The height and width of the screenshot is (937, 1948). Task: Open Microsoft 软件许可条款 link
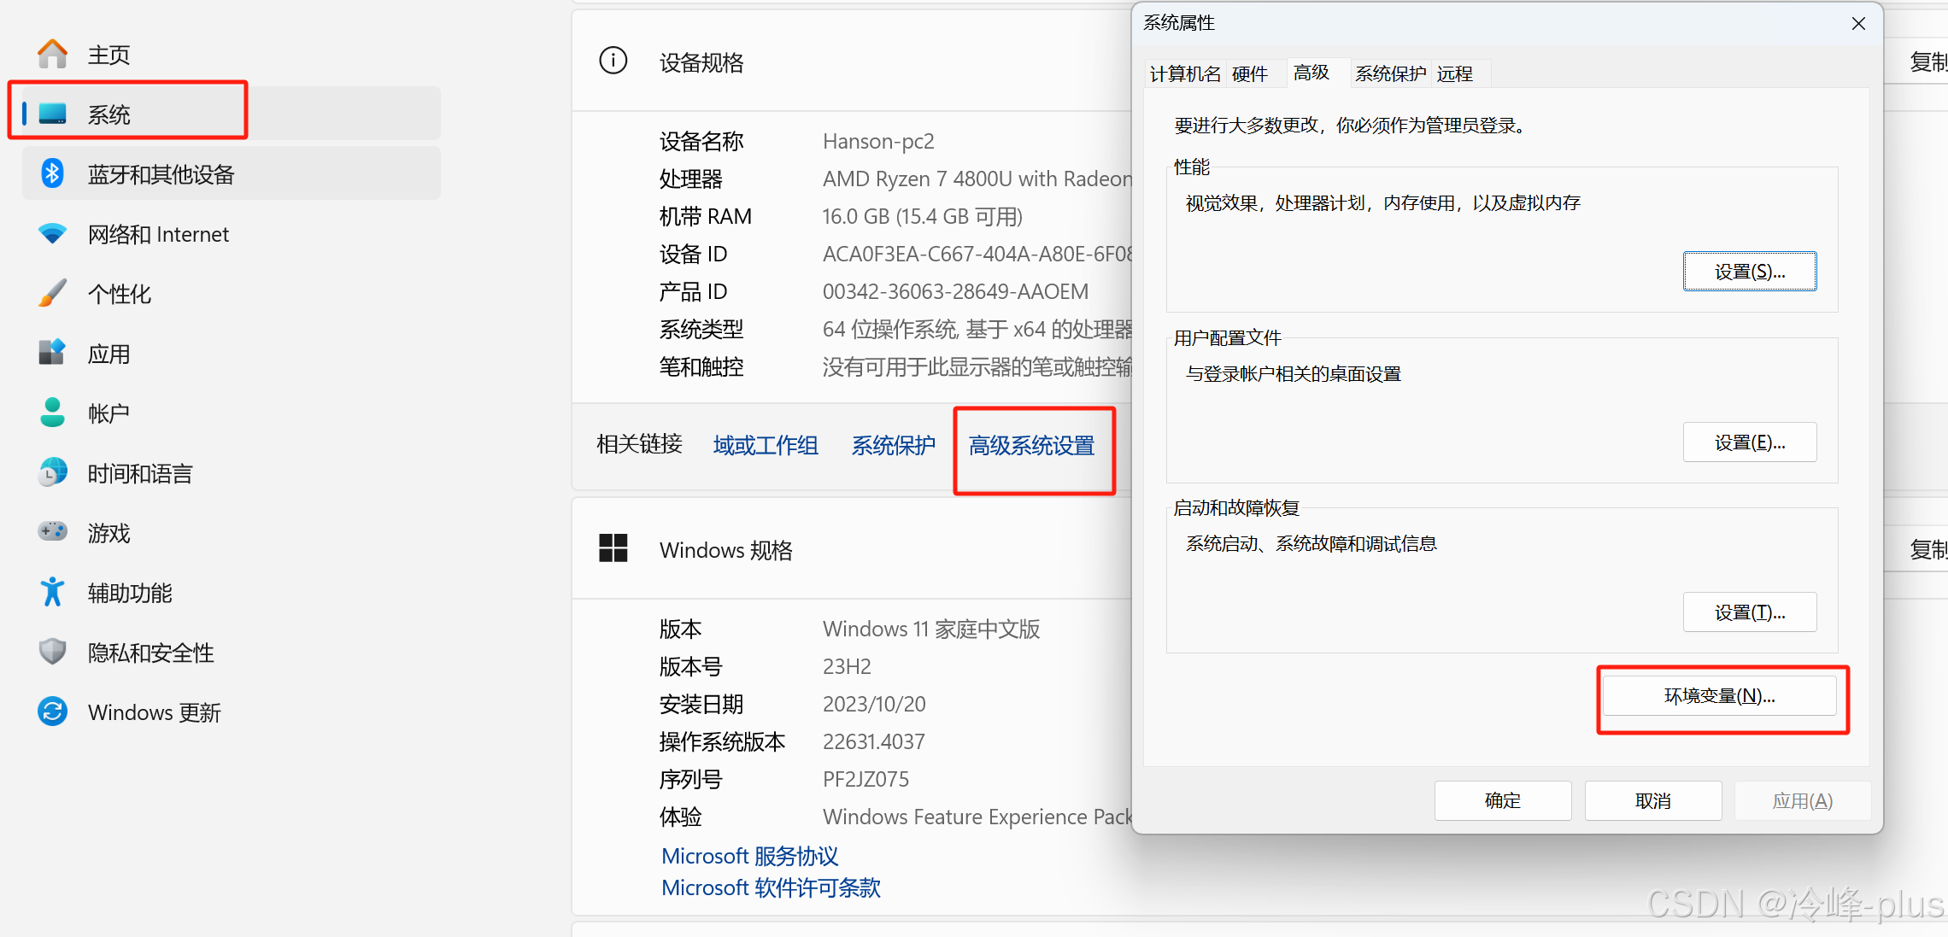771,887
